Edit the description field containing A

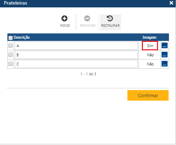[76, 46]
